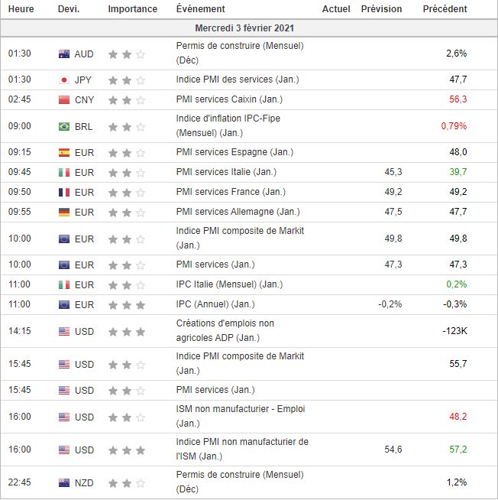Click the Spanish flag icon at 09:15
The image size is (498, 500).
(64, 152)
